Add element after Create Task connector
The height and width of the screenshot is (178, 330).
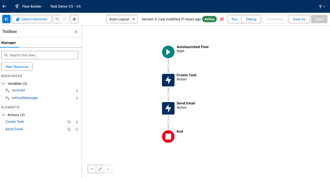[168, 94]
